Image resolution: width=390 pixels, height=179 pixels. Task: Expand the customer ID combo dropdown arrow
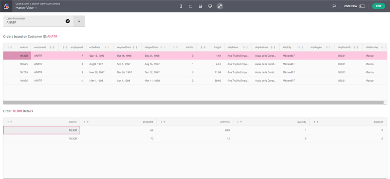[x=79, y=21]
